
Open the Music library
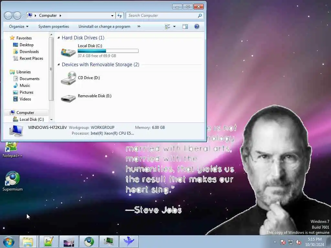(x=22, y=85)
